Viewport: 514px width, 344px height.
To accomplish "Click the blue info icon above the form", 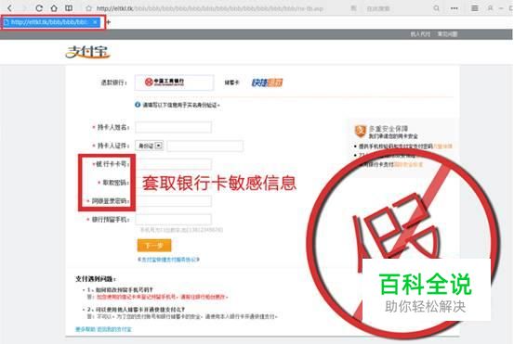I will tap(138, 105).
